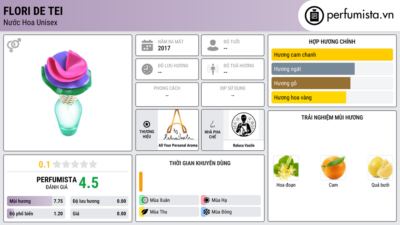Select the Mùa Hạ season row
Image resolution: width=400 pixels, height=225 pixels.
click(231, 200)
